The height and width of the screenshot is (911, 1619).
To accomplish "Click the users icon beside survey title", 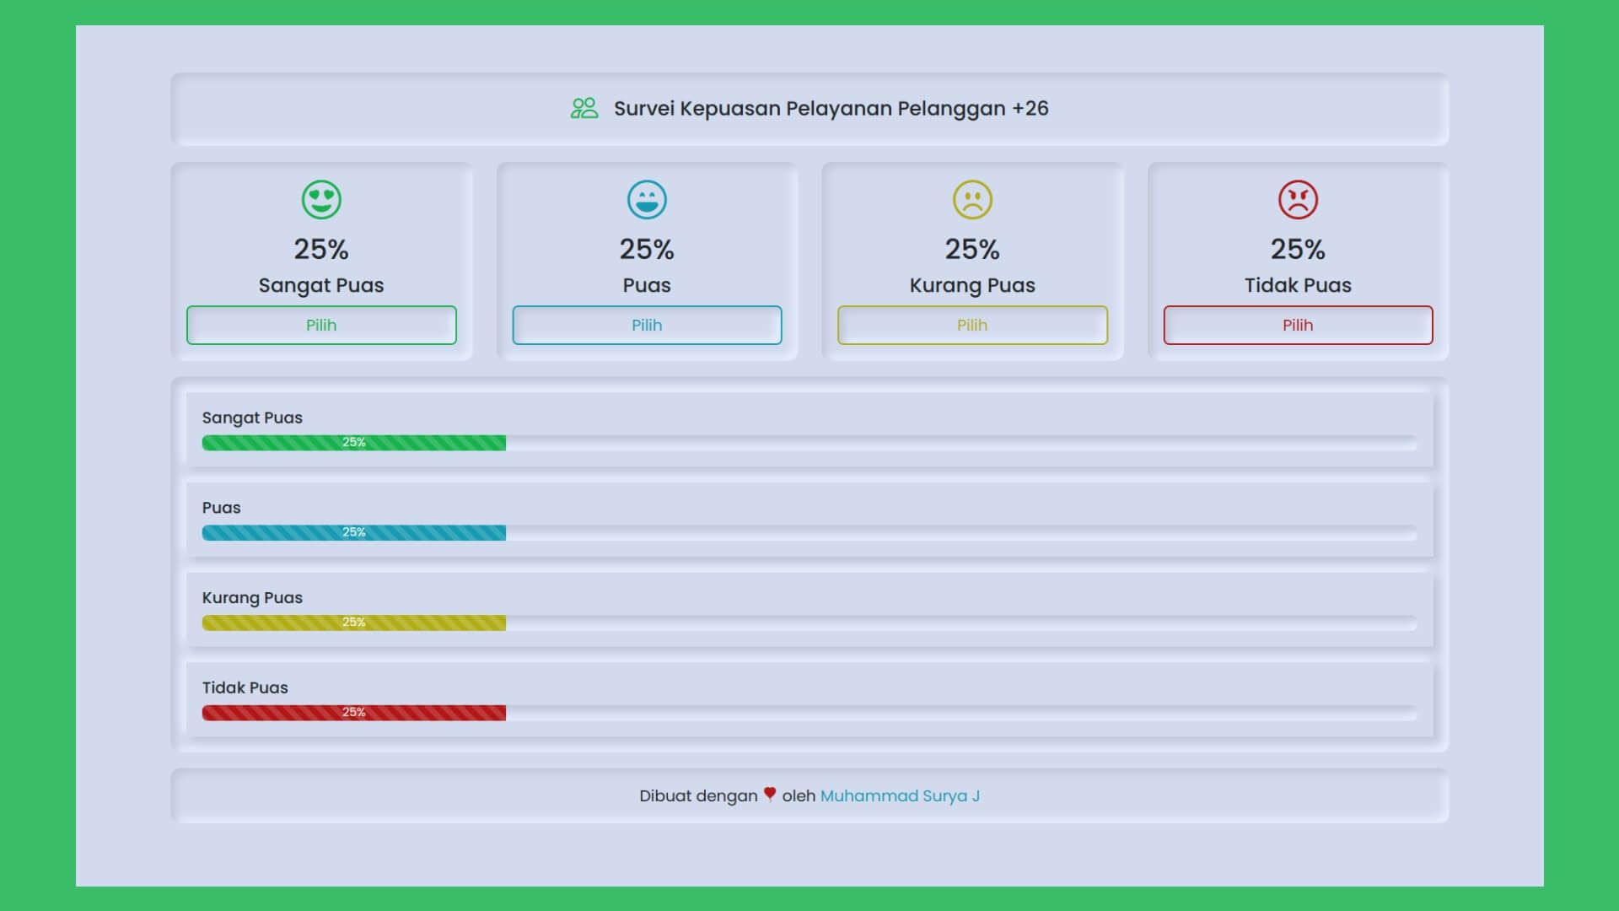I will pos(584,108).
